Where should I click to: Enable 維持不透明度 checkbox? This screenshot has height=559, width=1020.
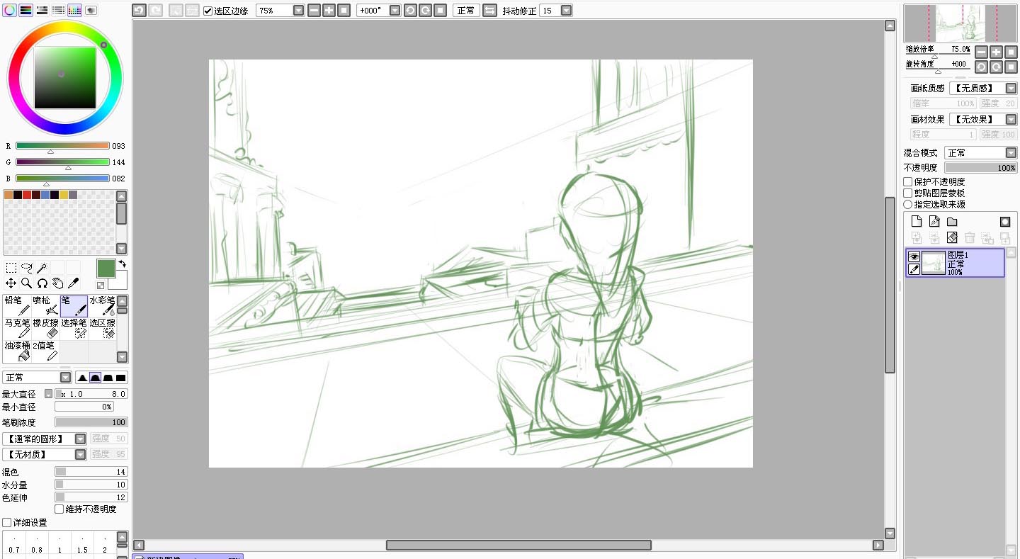click(x=59, y=509)
